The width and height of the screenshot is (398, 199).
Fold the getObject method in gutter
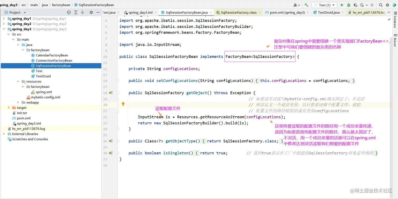[118, 93]
